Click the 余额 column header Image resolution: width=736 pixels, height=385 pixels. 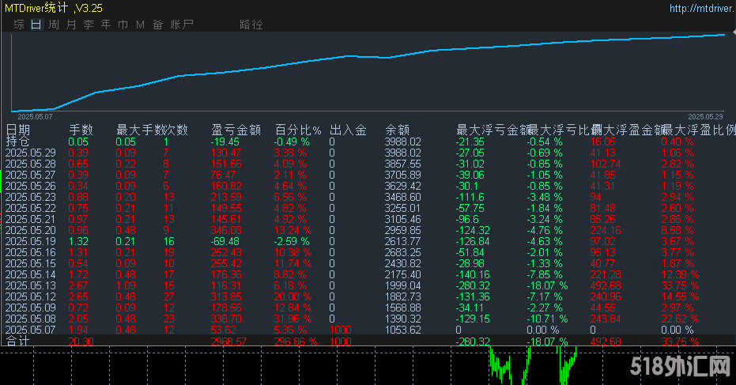click(397, 130)
